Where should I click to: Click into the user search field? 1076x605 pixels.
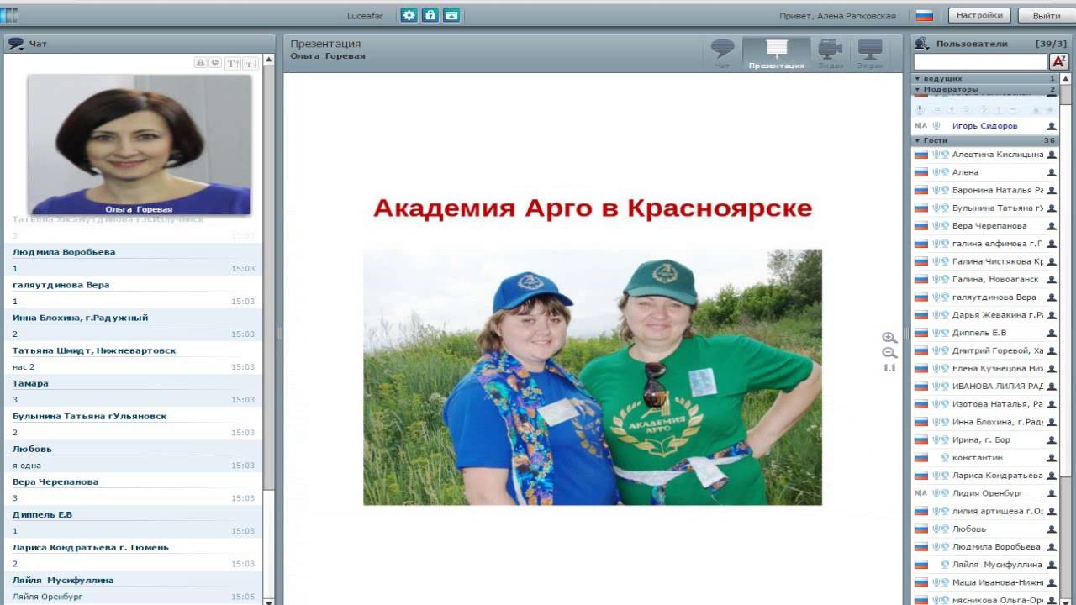(980, 61)
